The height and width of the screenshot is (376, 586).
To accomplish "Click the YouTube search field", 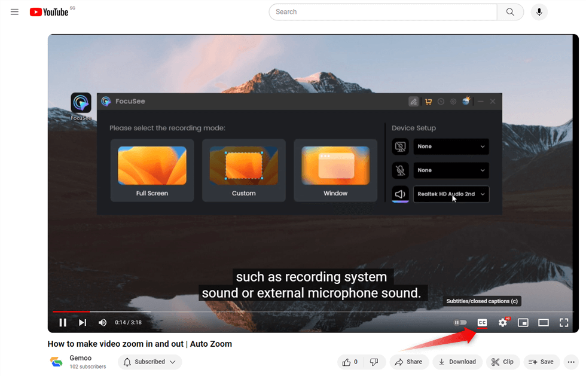I will (x=383, y=12).
